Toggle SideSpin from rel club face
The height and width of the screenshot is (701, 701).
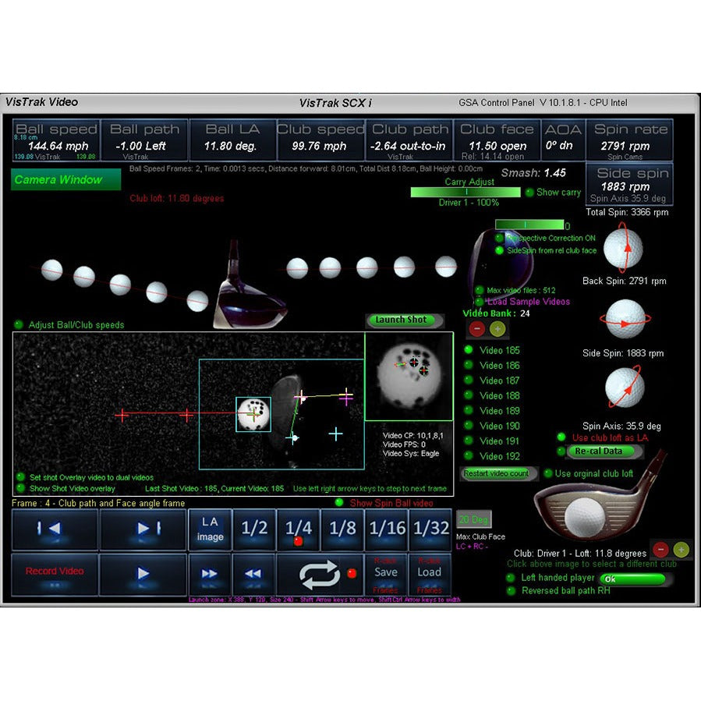(499, 250)
